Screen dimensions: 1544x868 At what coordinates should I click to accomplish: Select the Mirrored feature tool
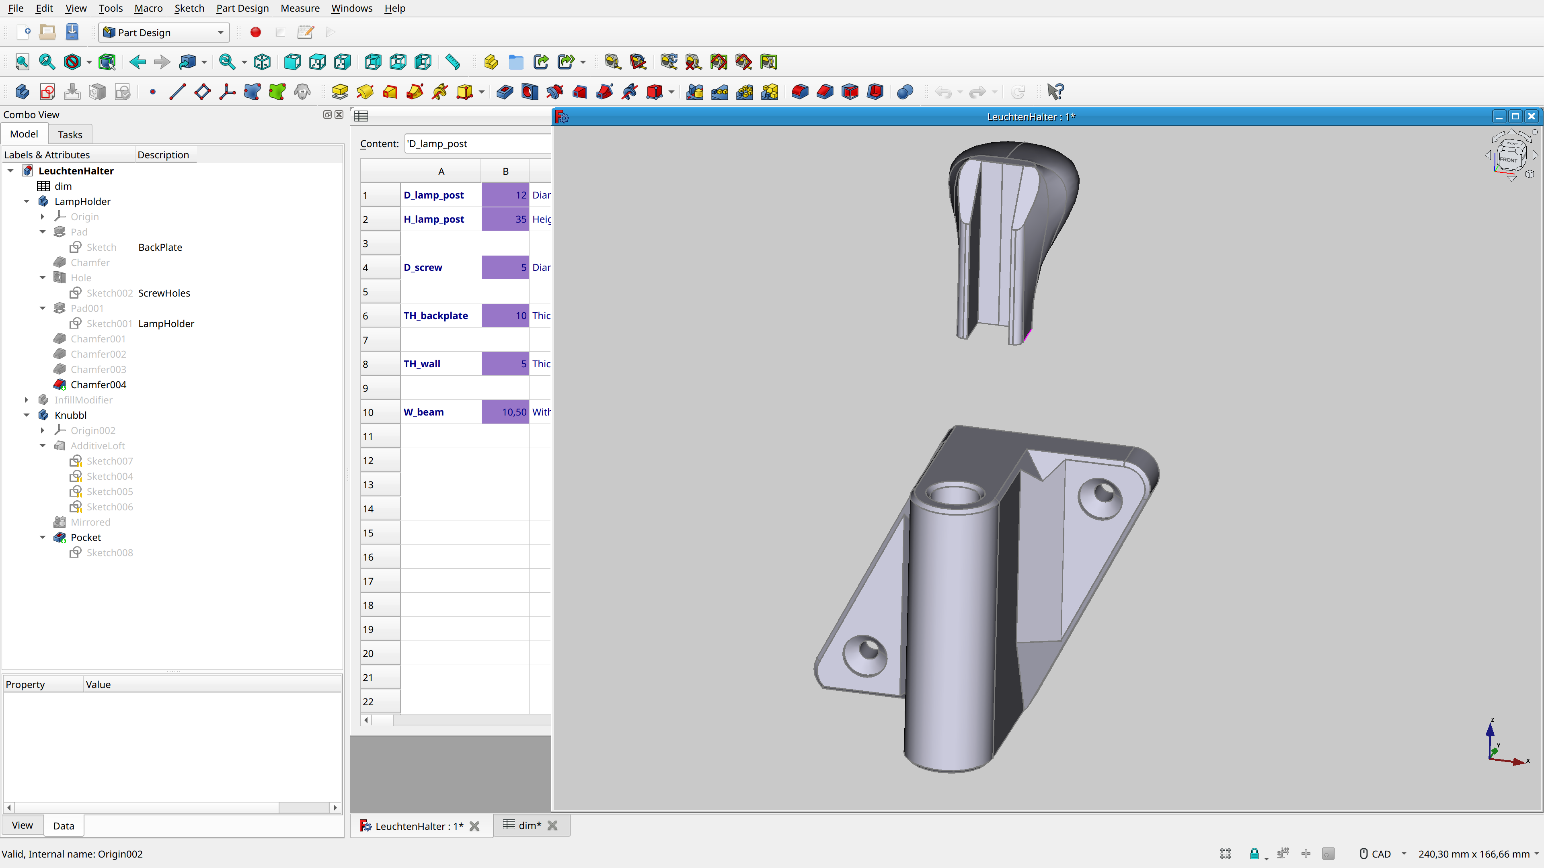click(695, 92)
